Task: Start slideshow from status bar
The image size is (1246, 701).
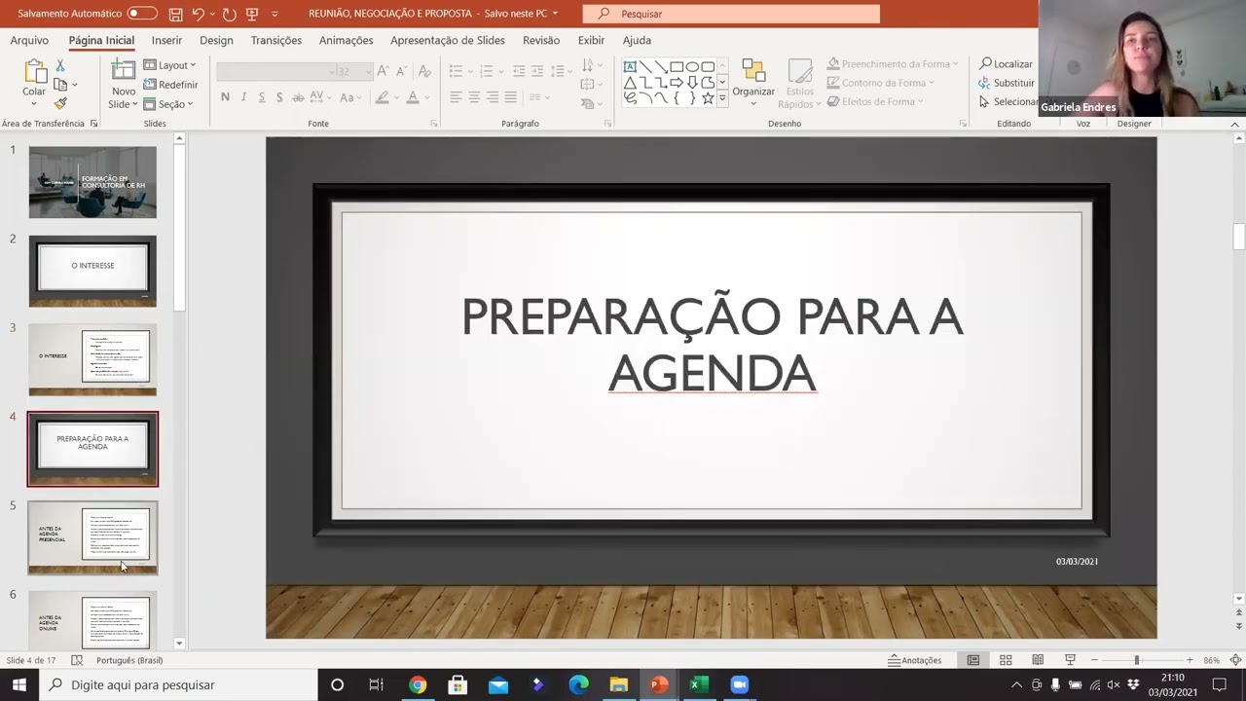Action: pyautogui.click(x=1070, y=660)
